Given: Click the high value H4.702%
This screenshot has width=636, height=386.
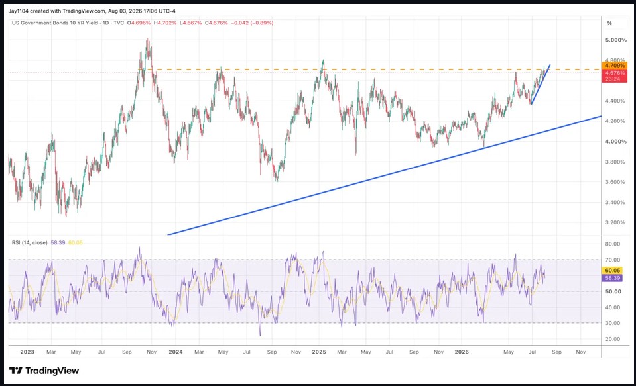Looking at the screenshot, I should [x=165, y=23].
